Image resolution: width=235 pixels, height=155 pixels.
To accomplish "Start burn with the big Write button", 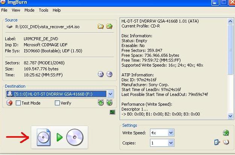I will coord(60,137).
